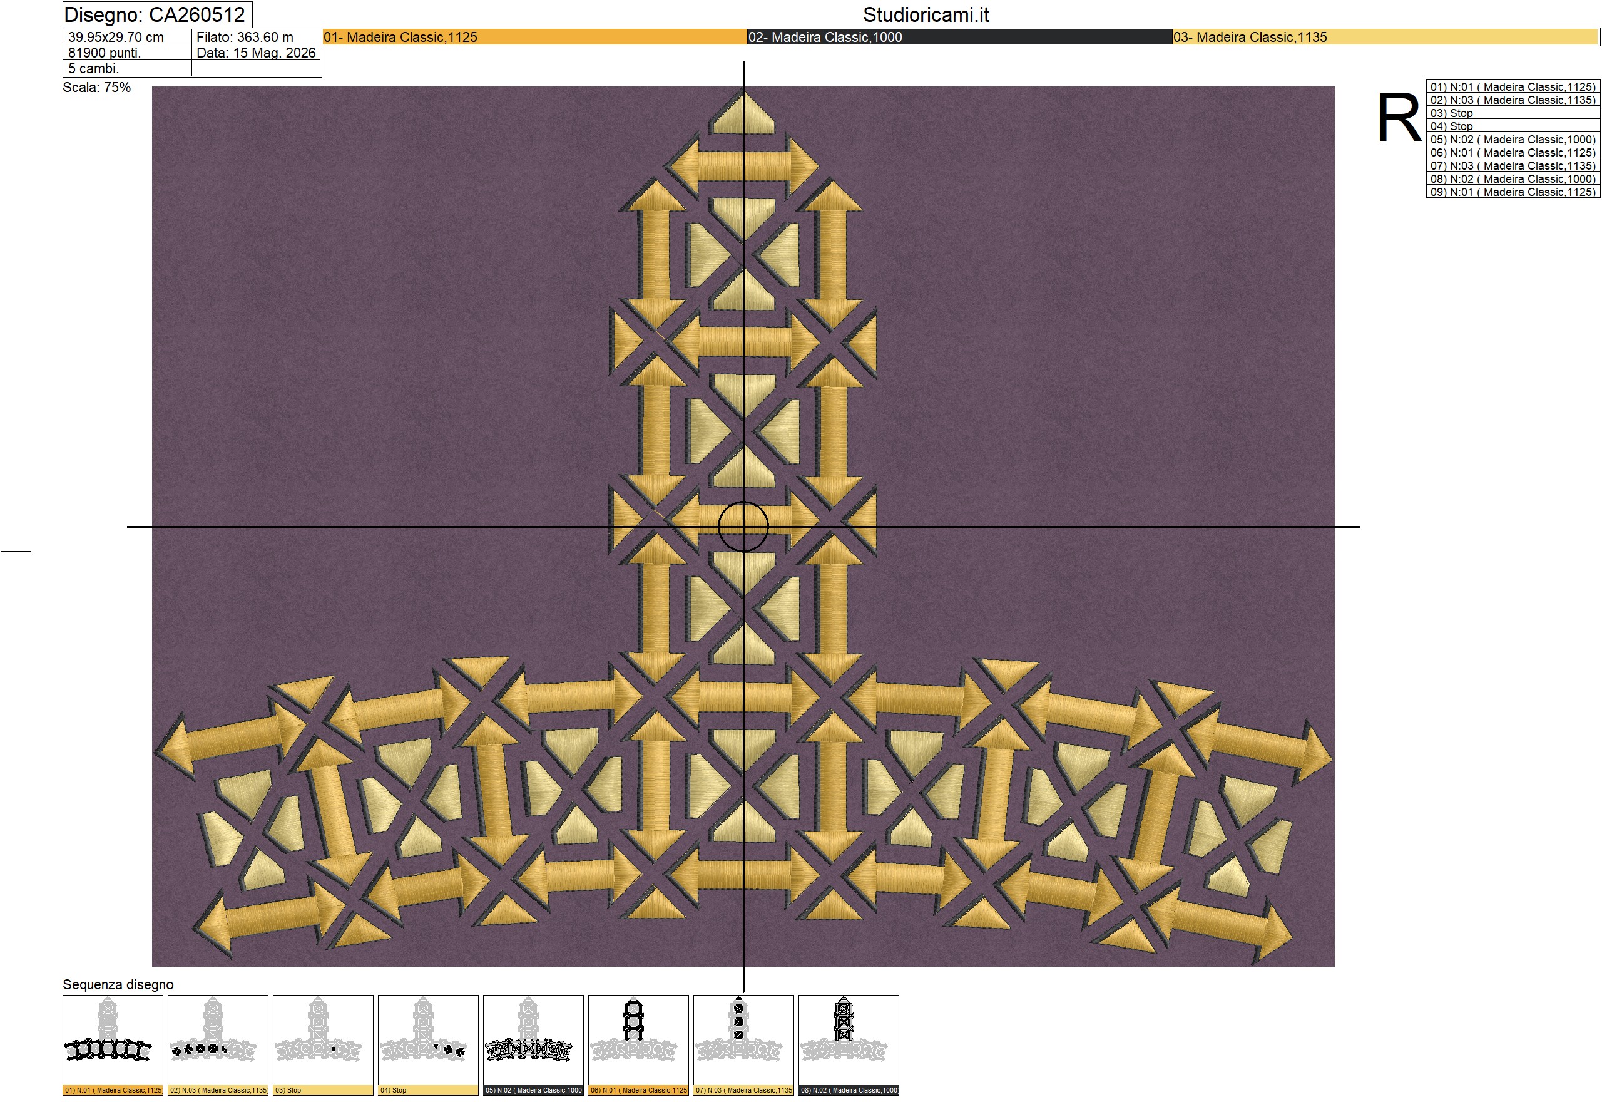Click the Data: 15 Mag. 2026 cell

pyautogui.click(x=257, y=53)
